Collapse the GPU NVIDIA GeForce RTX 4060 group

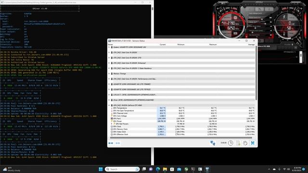click(109, 105)
